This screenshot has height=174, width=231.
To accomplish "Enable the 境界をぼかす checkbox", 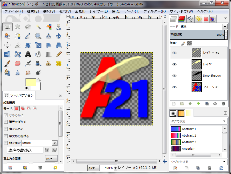I will tap(6, 122).
